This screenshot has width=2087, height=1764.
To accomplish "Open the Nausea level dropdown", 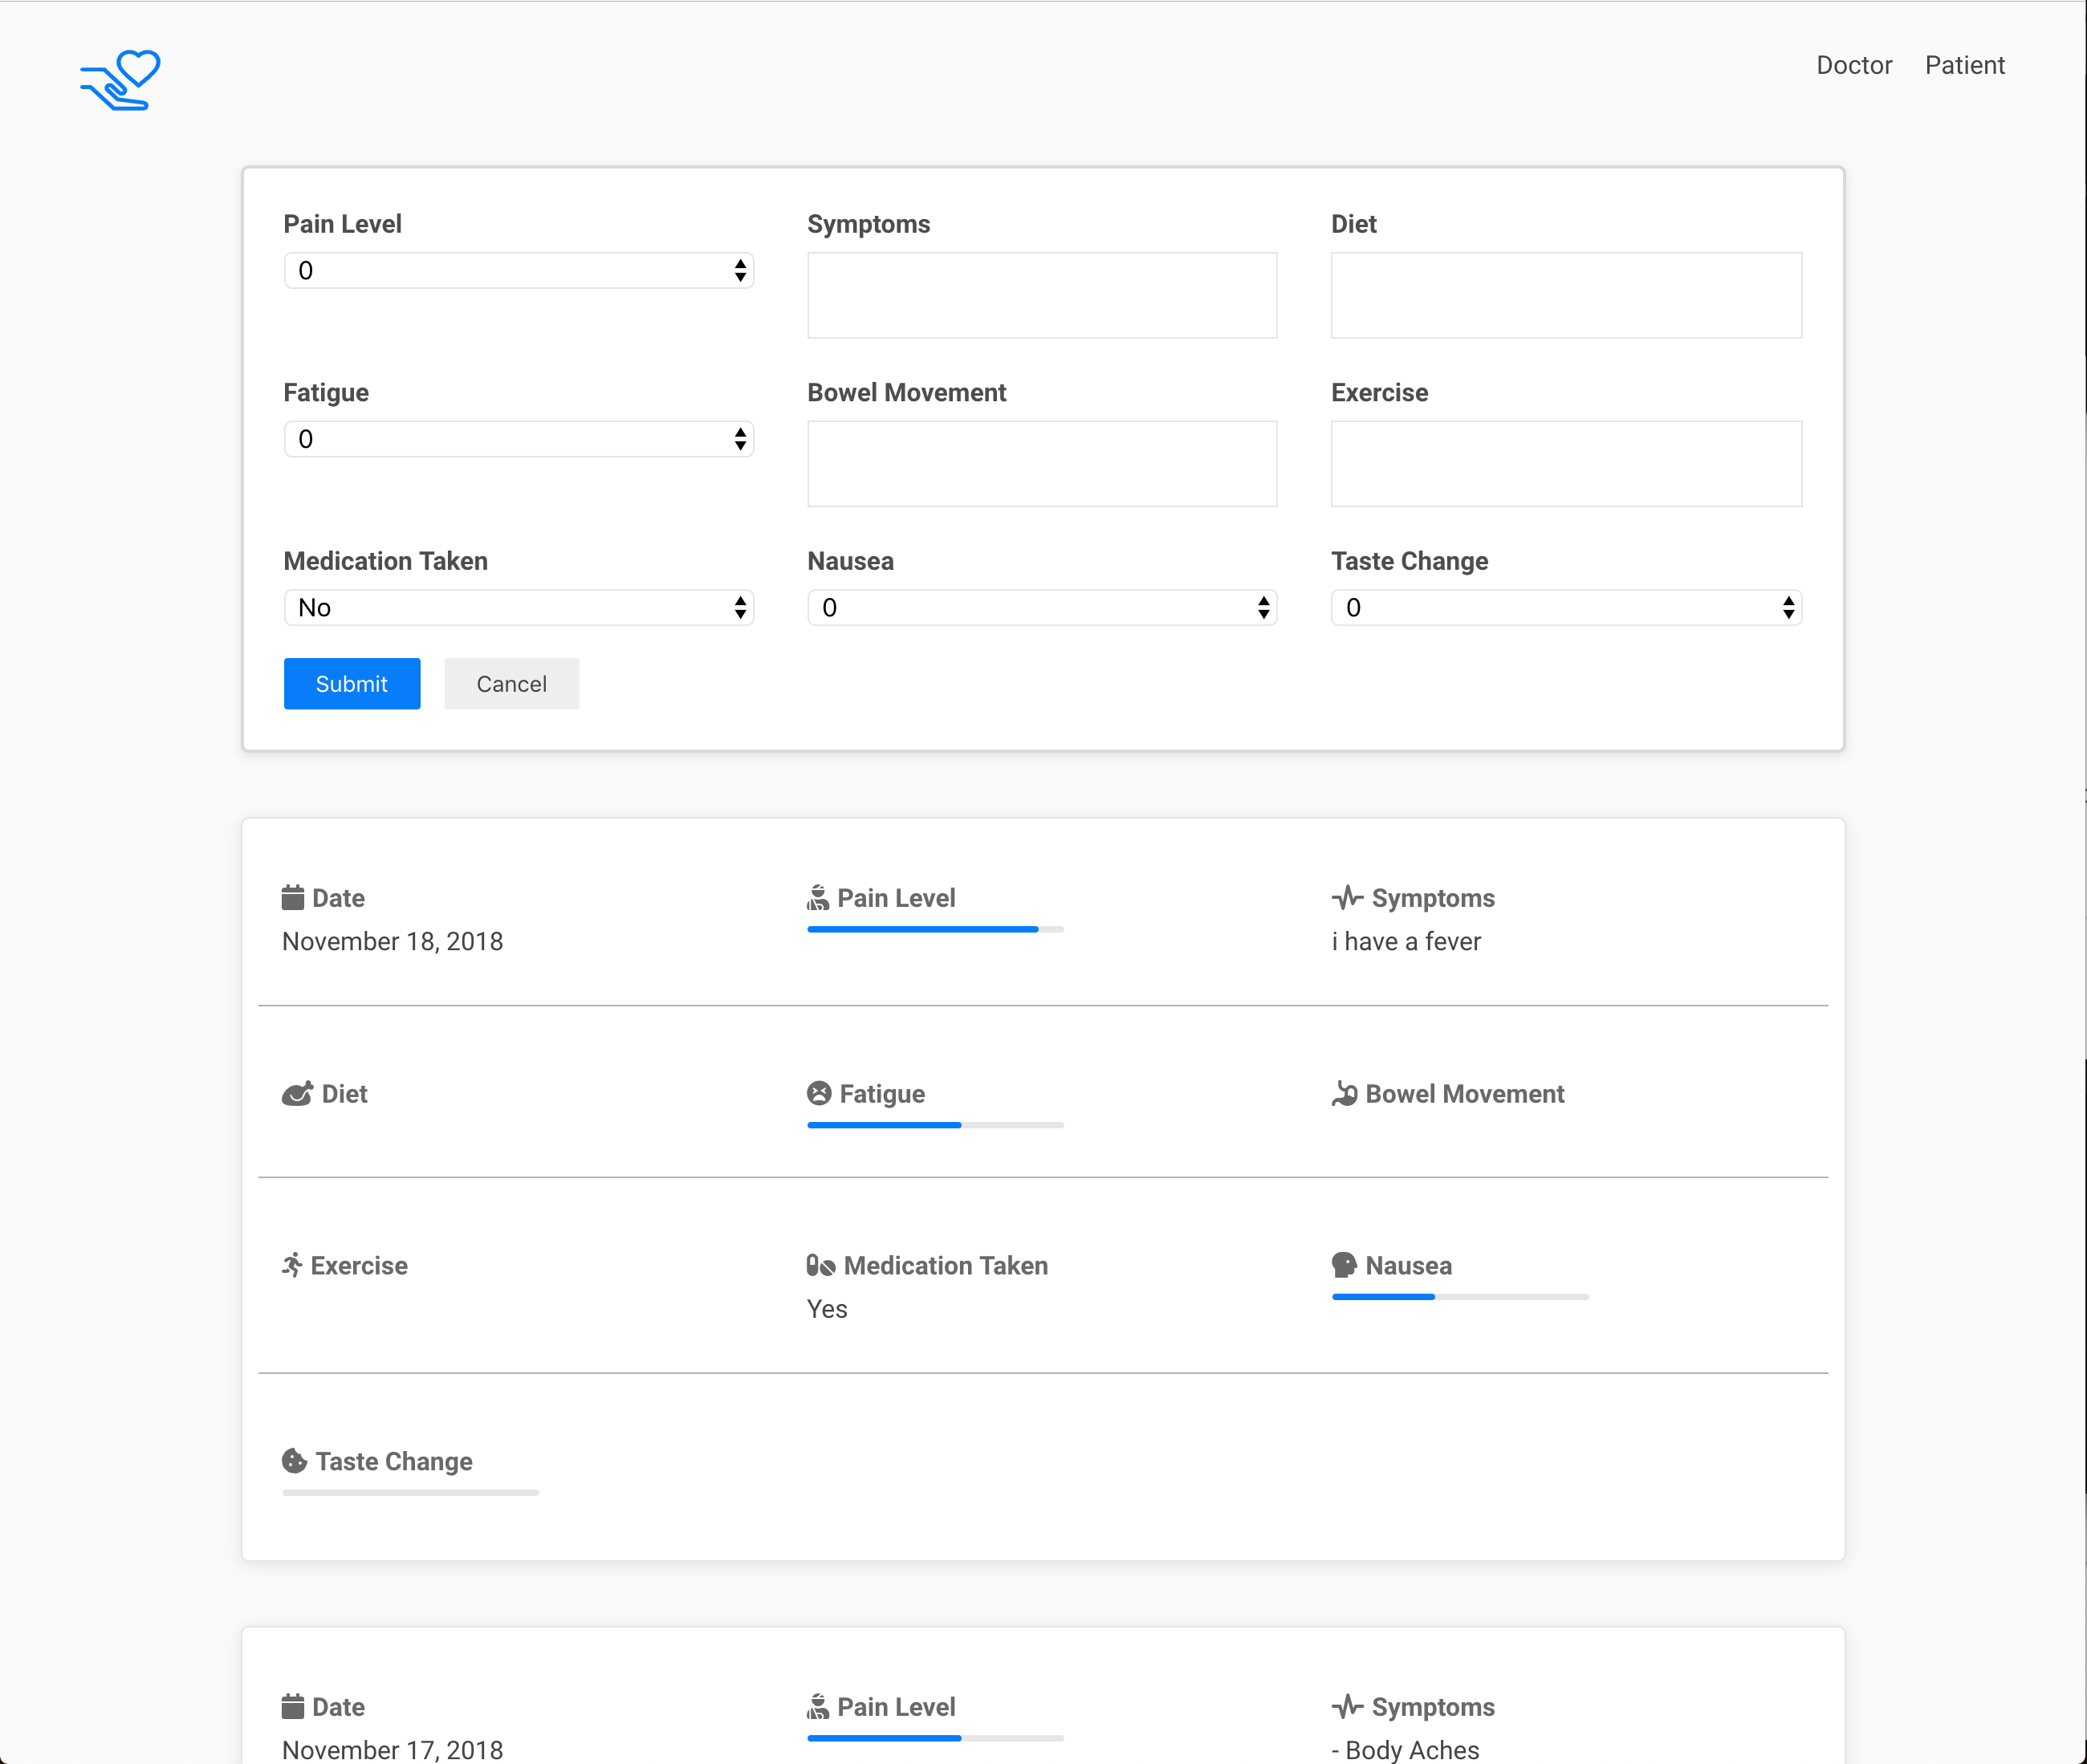I will click(x=1041, y=608).
